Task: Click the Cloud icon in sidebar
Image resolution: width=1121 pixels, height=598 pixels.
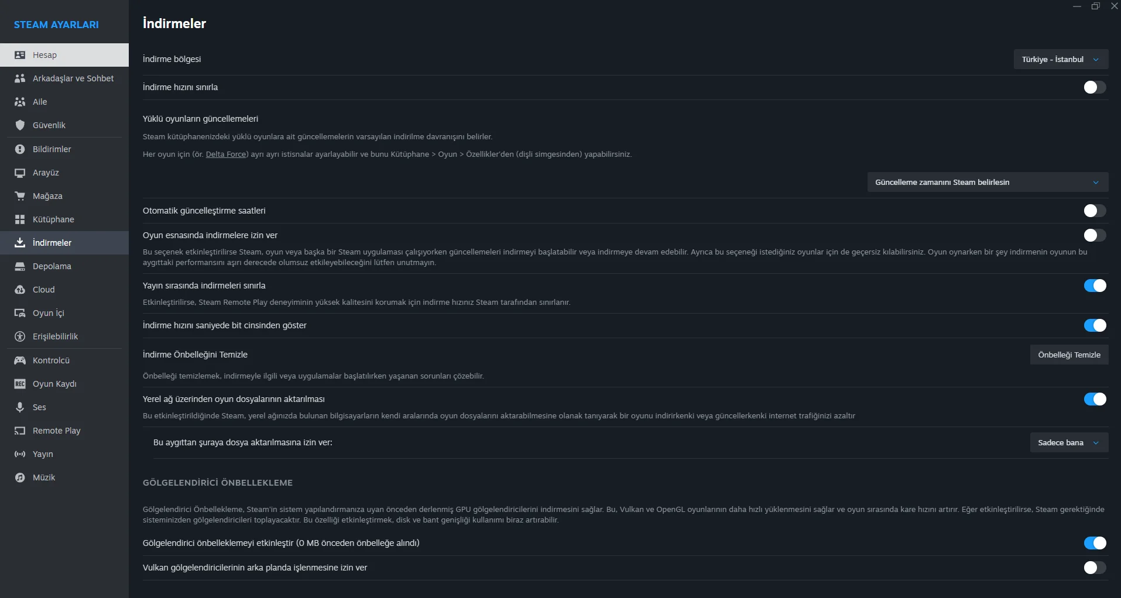Action: [x=20, y=290]
